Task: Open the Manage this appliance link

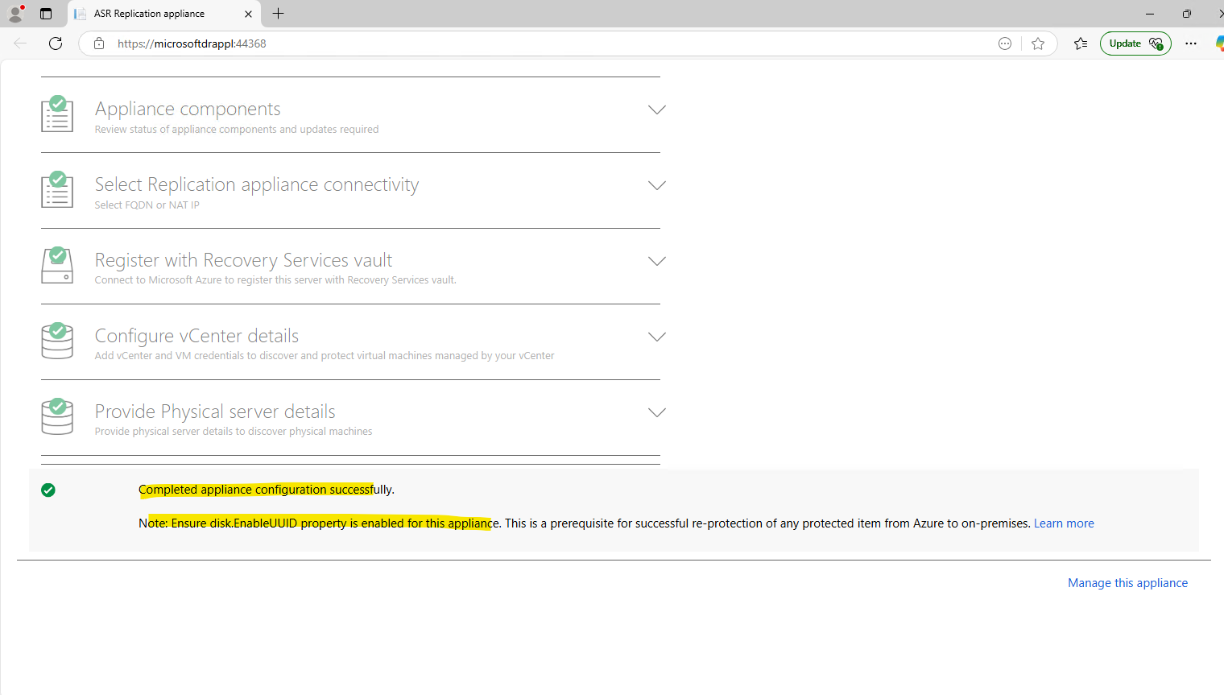Action: pos(1127,583)
